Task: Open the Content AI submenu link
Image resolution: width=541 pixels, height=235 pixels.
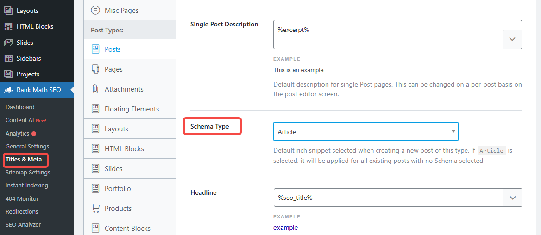Action: [20, 120]
